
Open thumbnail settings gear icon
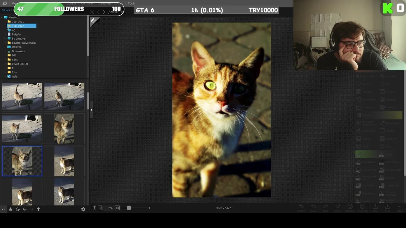pos(83,209)
